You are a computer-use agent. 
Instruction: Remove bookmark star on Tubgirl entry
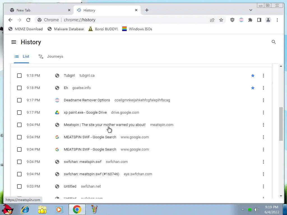click(x=253, y=76)
